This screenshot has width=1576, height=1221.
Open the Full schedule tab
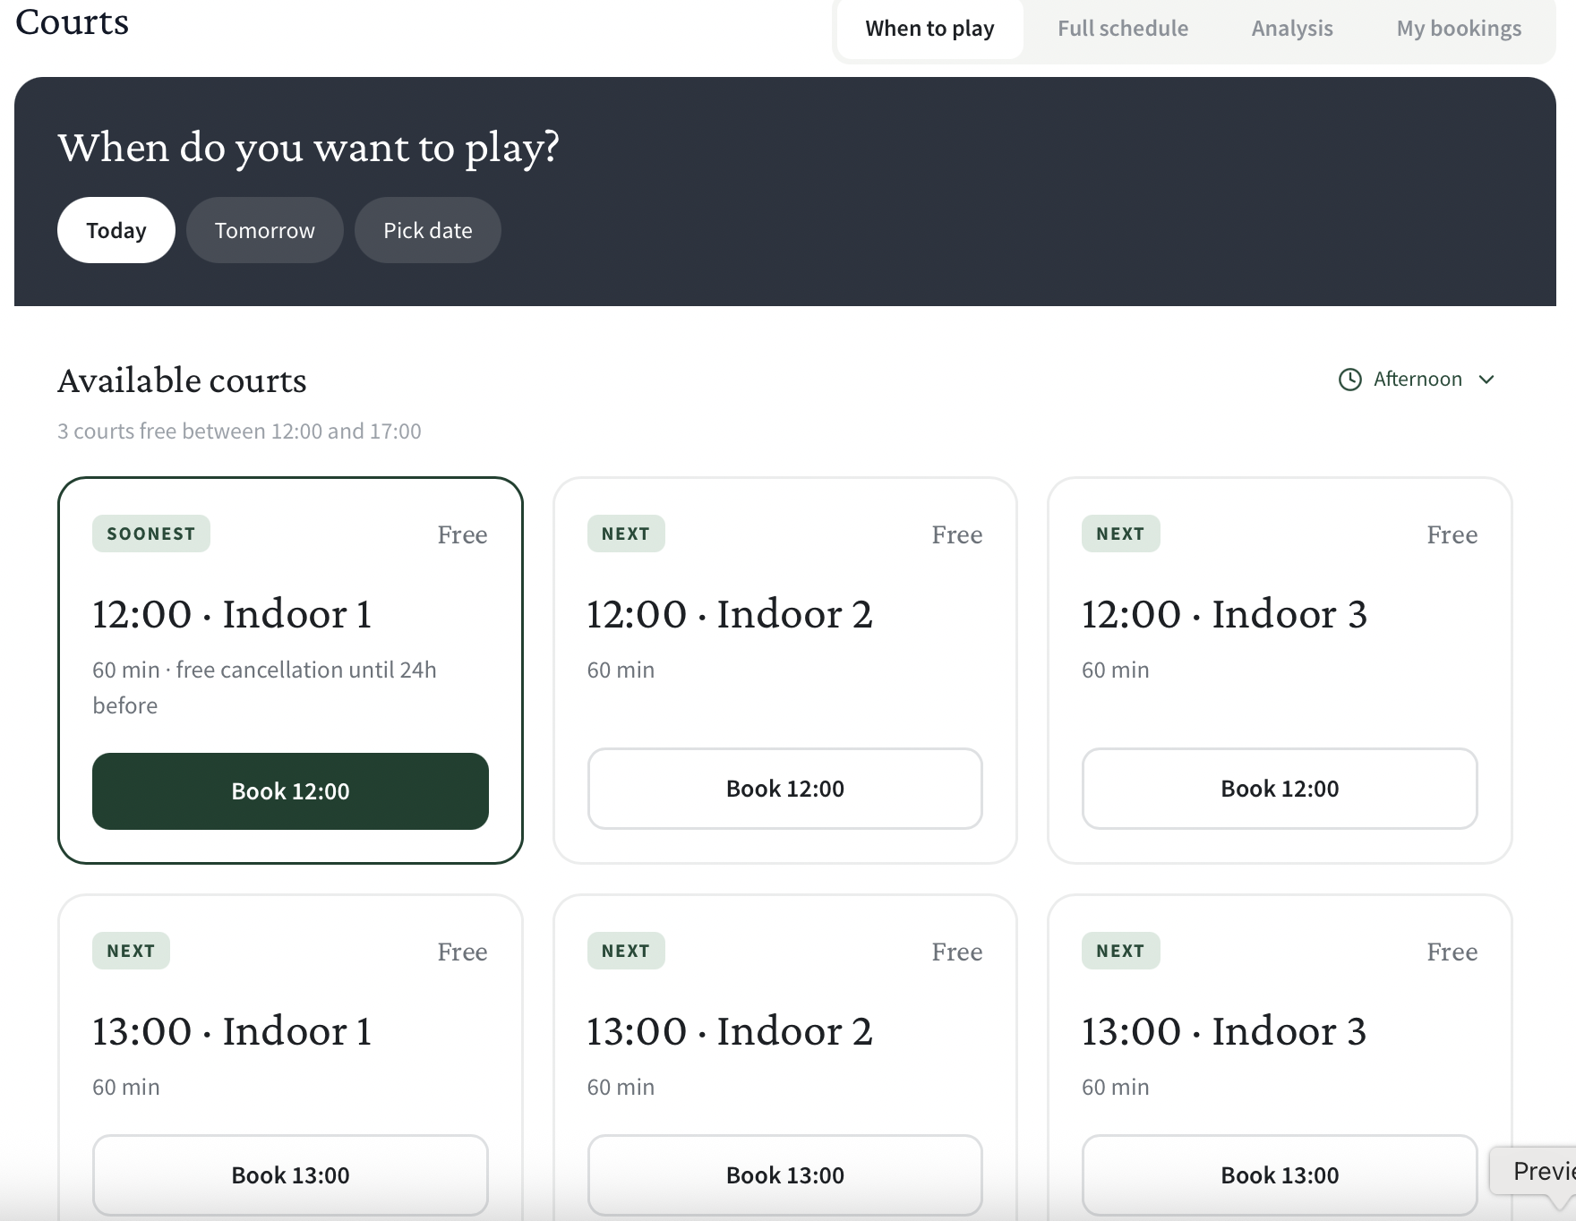click(1123, 29)
